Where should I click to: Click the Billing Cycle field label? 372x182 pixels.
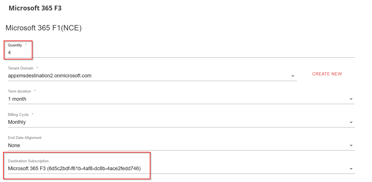(18, 115)
